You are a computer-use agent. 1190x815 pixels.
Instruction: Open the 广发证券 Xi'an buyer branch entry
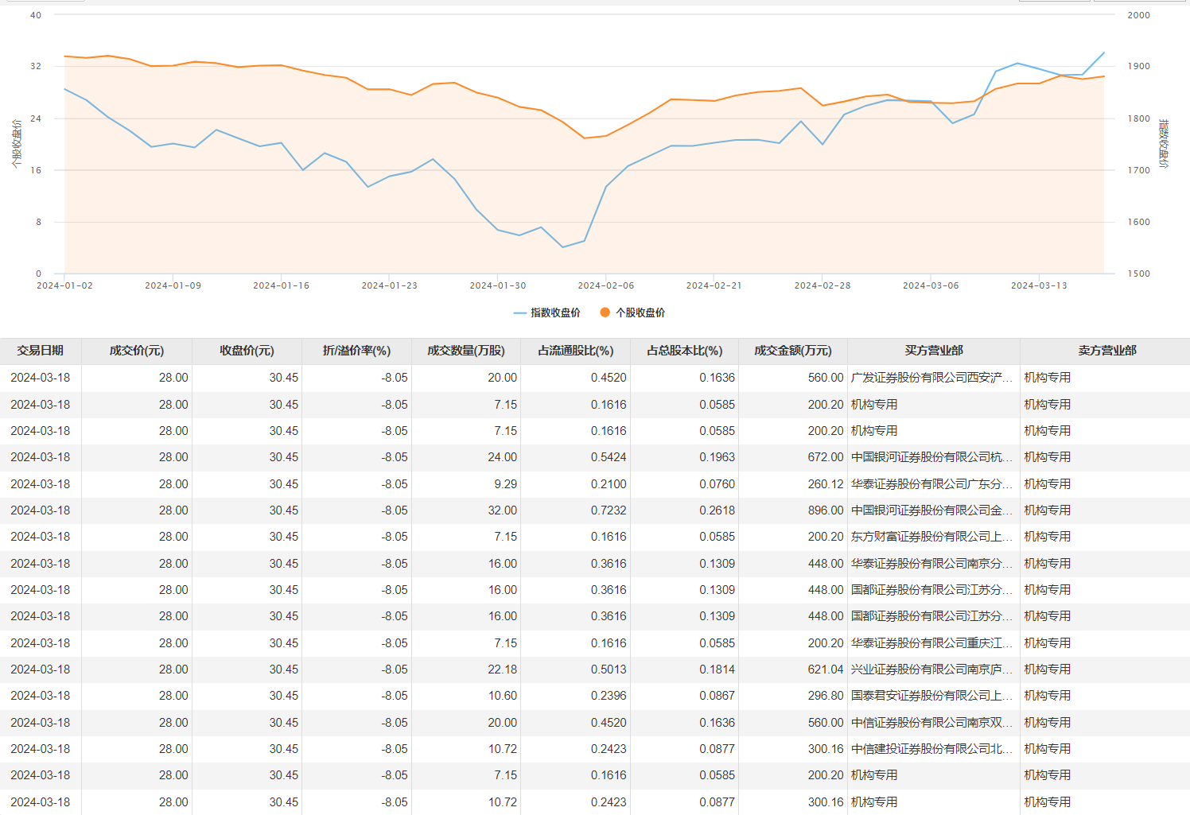pos(931,378)
